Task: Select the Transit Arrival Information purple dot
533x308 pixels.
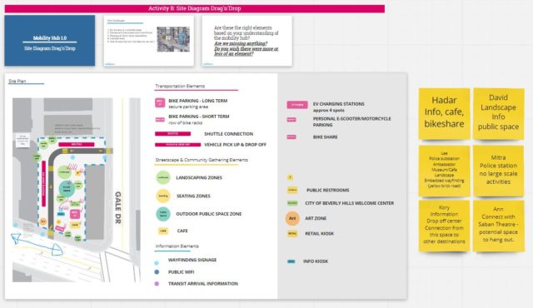Action: (x=157, y=284)
